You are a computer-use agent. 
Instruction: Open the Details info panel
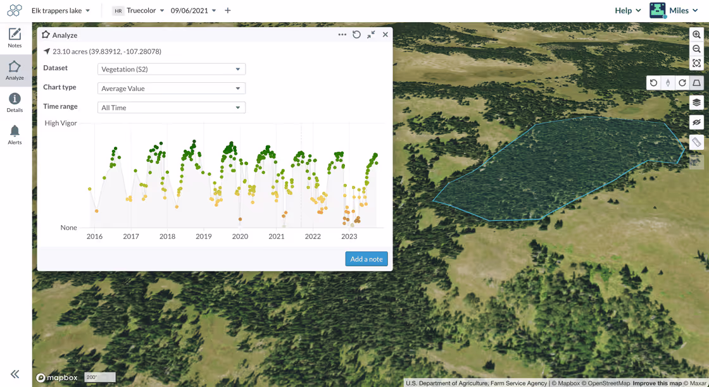[15, 102]
